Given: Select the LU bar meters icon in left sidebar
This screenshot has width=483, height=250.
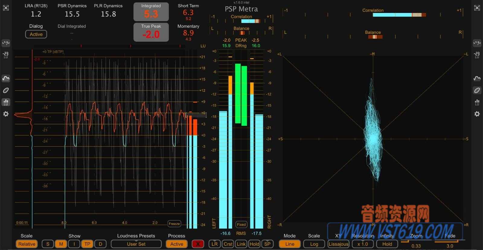Looking at the screenshot, I should [6, 102].
